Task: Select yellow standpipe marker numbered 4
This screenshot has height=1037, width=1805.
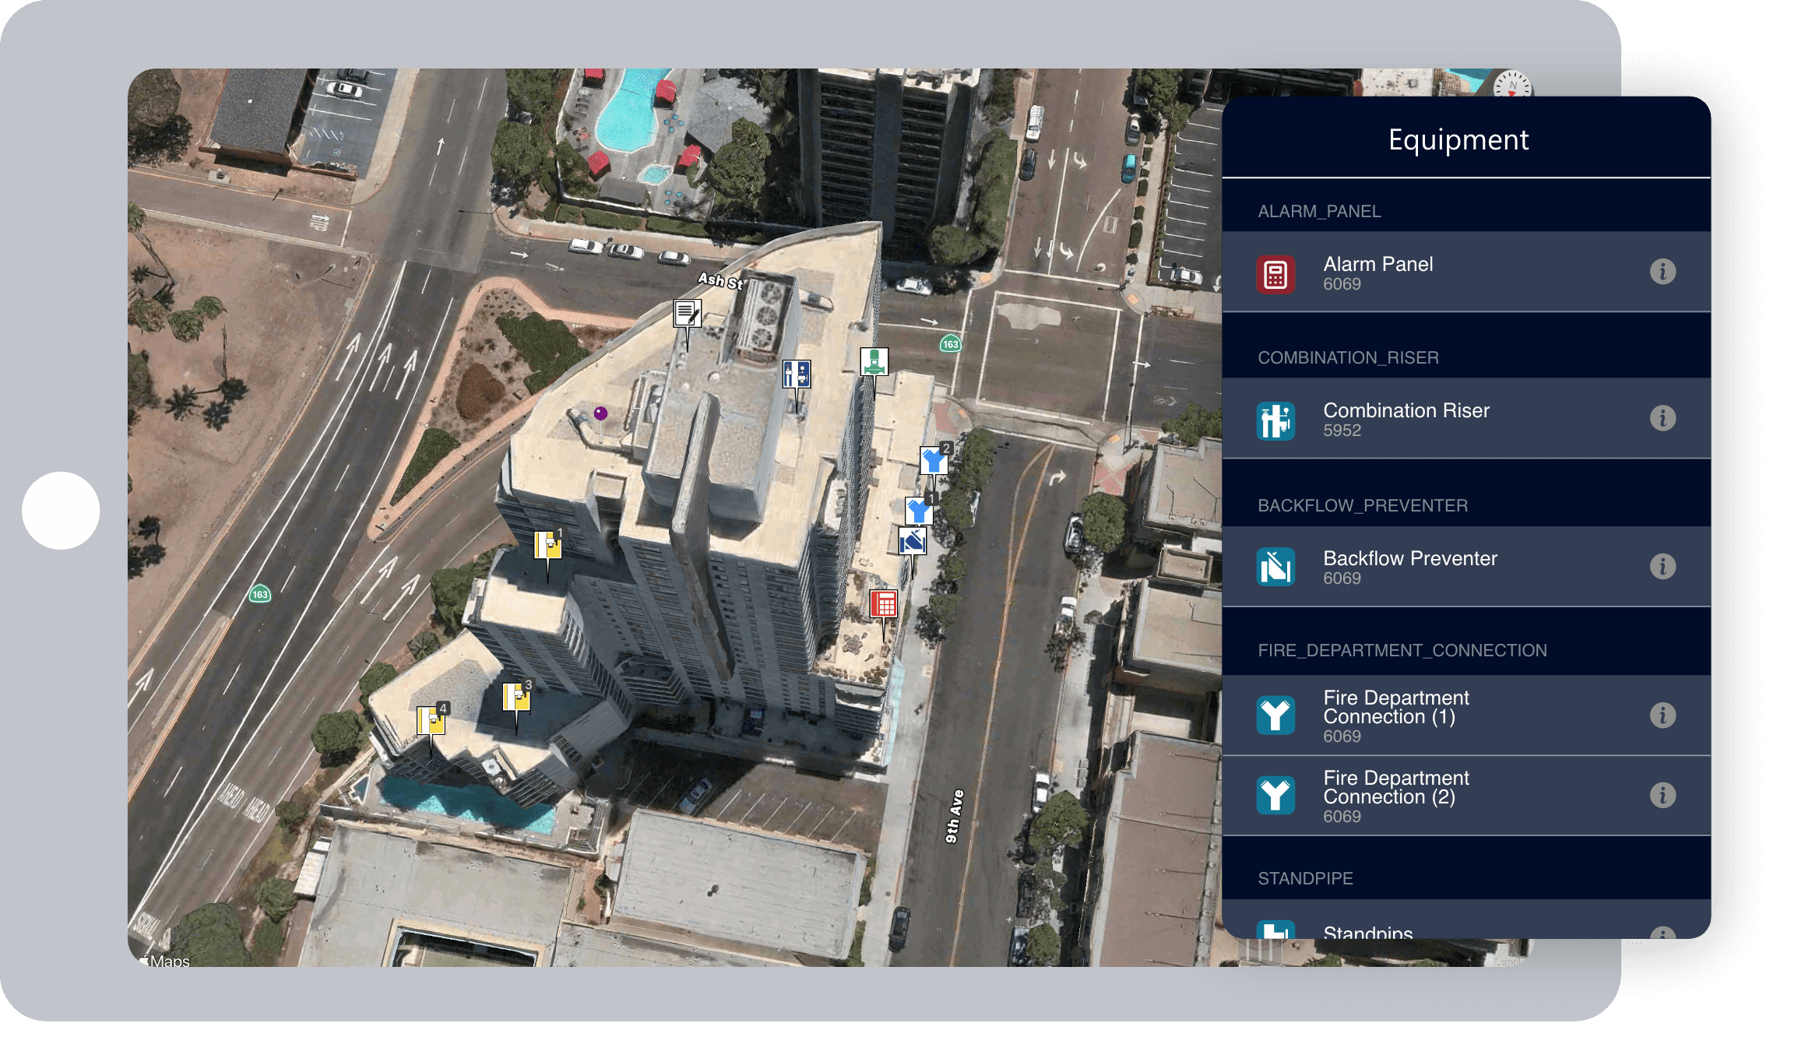Action: tap(431, 720)
